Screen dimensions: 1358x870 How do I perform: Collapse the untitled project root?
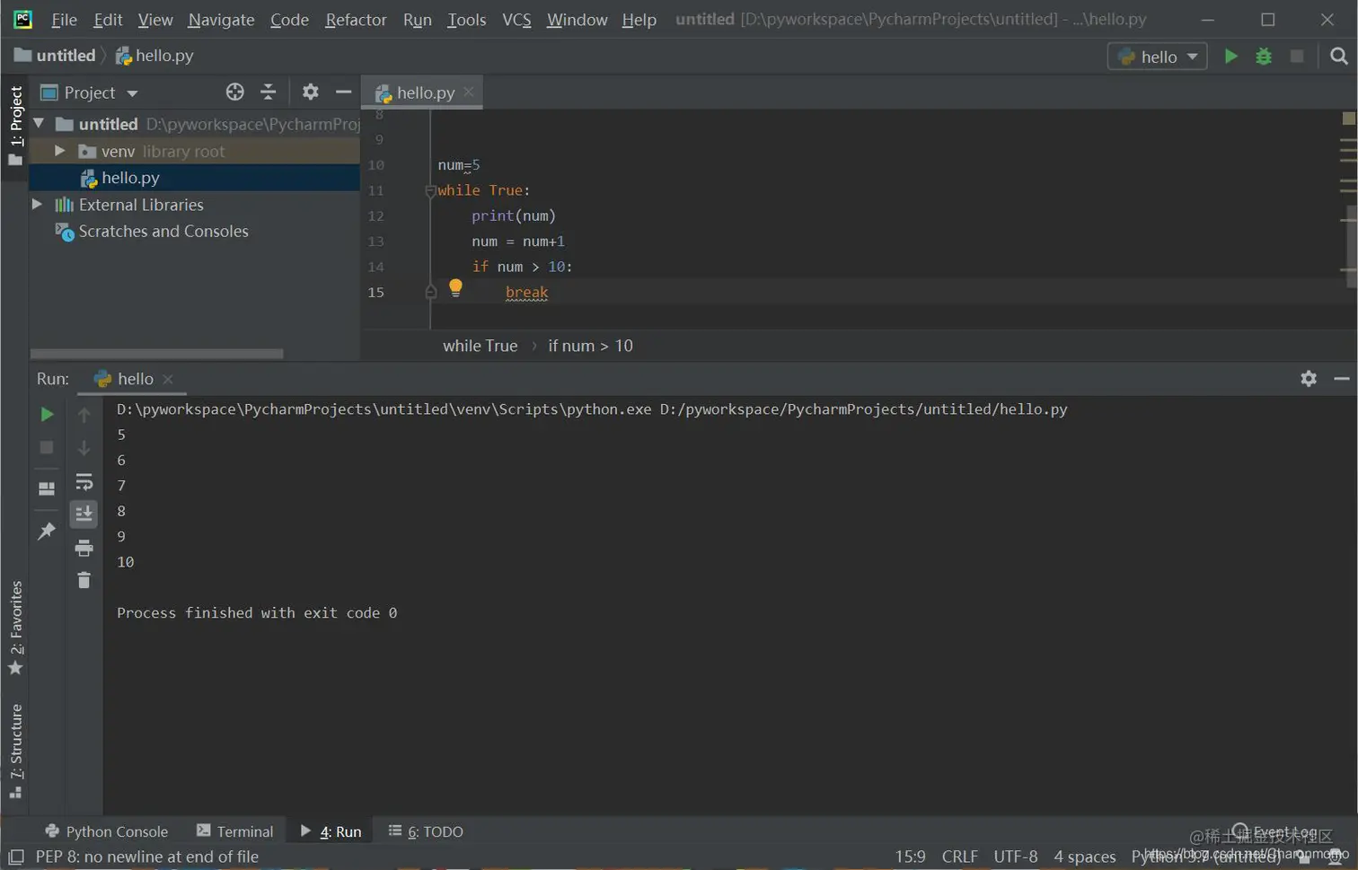tap(39, 123)
